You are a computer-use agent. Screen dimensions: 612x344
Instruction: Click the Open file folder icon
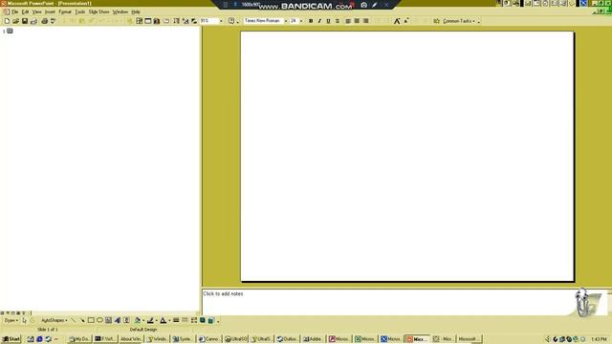(x=15, y=21)
